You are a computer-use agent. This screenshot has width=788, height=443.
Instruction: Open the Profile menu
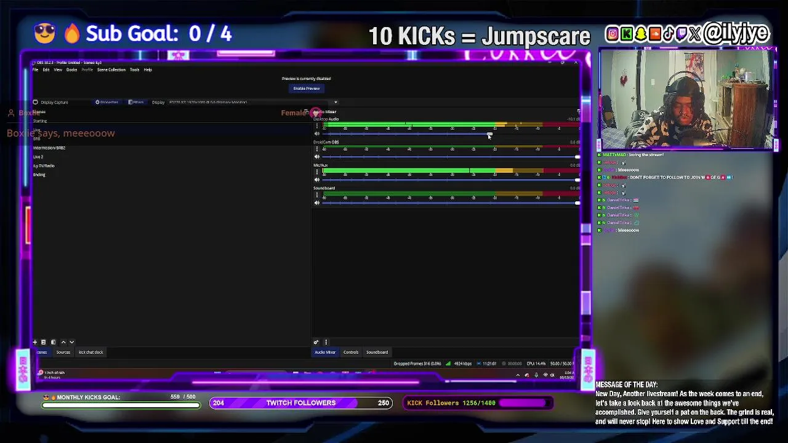point(87,70)
